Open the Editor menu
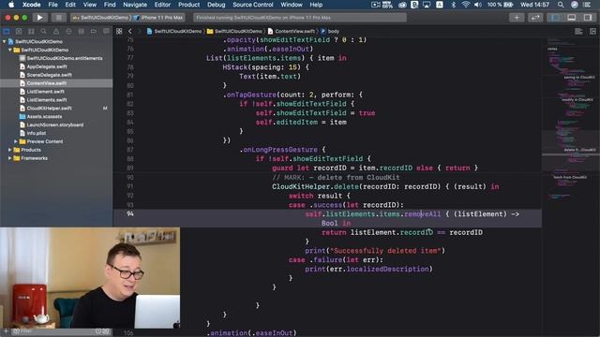 click(x=162, y=5)
